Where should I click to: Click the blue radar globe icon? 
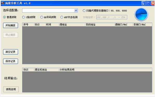[141, 14]
